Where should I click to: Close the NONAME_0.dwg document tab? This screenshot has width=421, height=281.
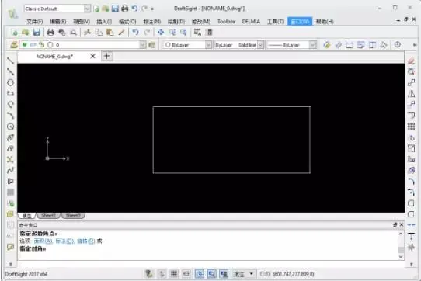pyautogui.click(x=92, y=56)
